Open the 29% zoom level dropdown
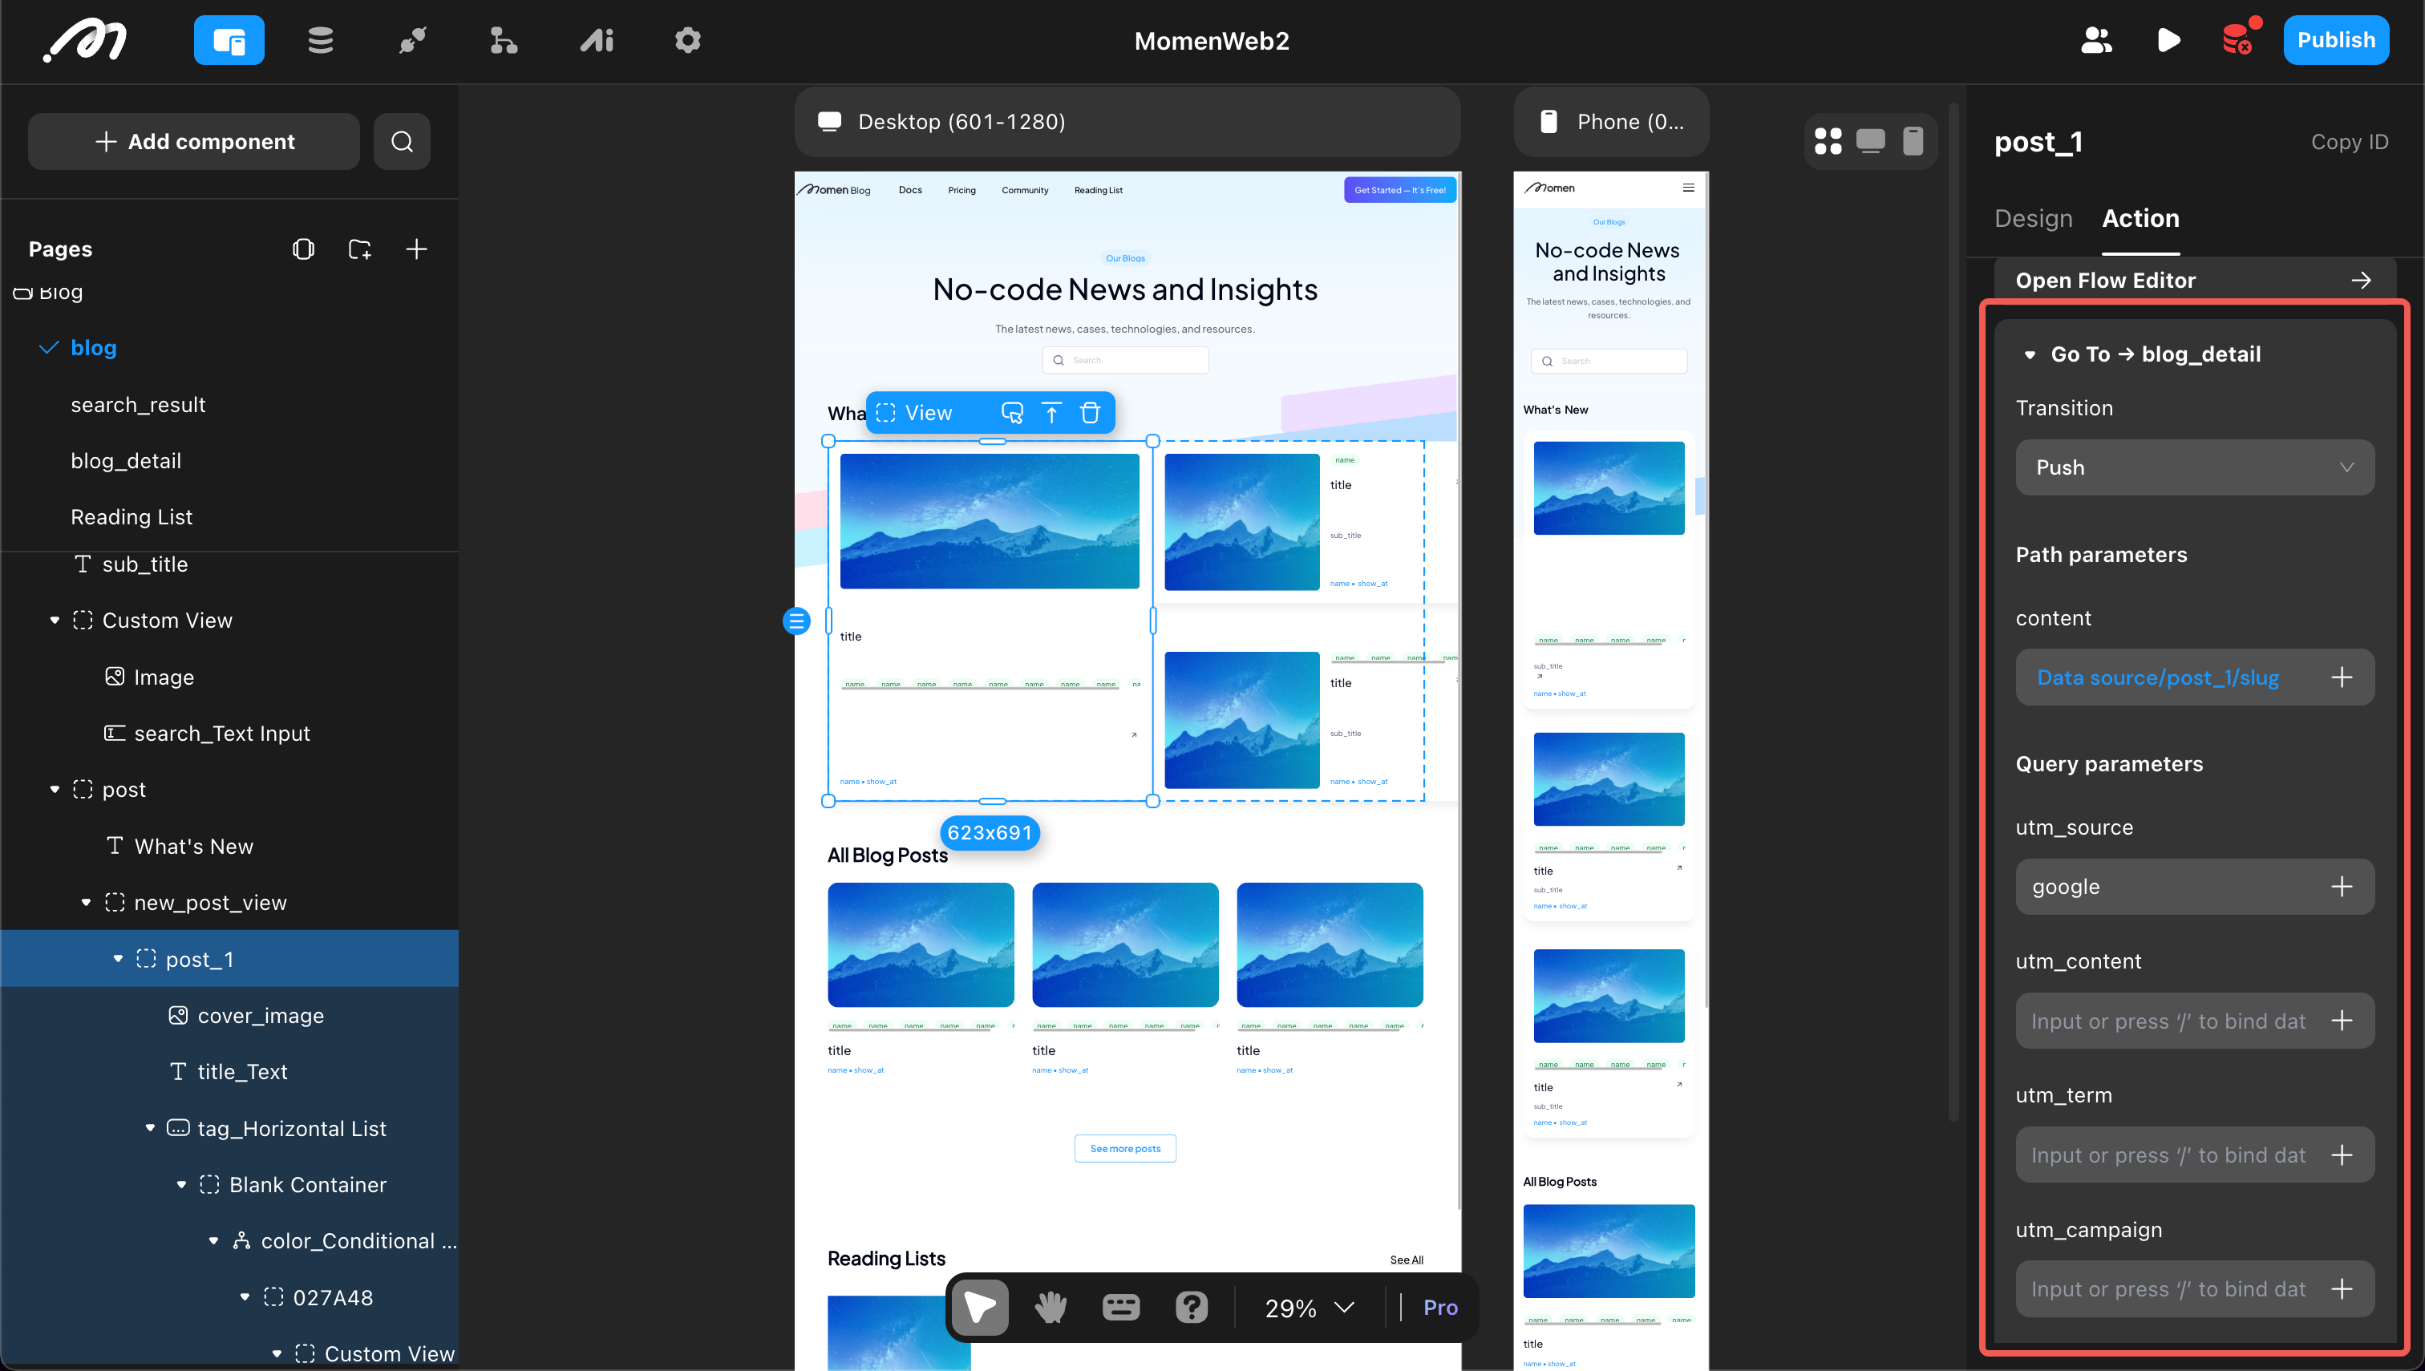Viewport: 2425px width, 1371px height. (1309, 1308)
